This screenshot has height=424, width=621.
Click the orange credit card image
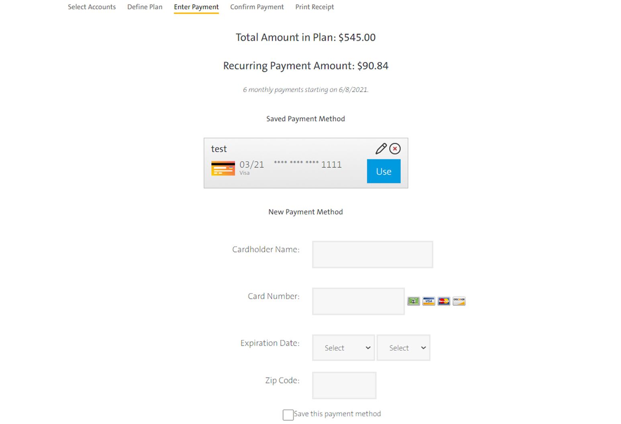tap(223, 169)
